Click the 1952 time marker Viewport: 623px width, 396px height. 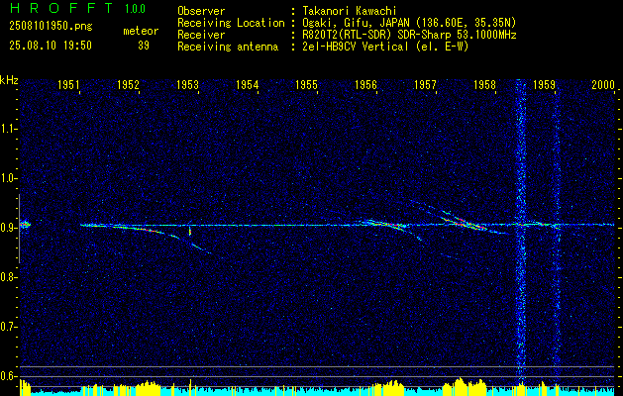click(x=128, y=84)
